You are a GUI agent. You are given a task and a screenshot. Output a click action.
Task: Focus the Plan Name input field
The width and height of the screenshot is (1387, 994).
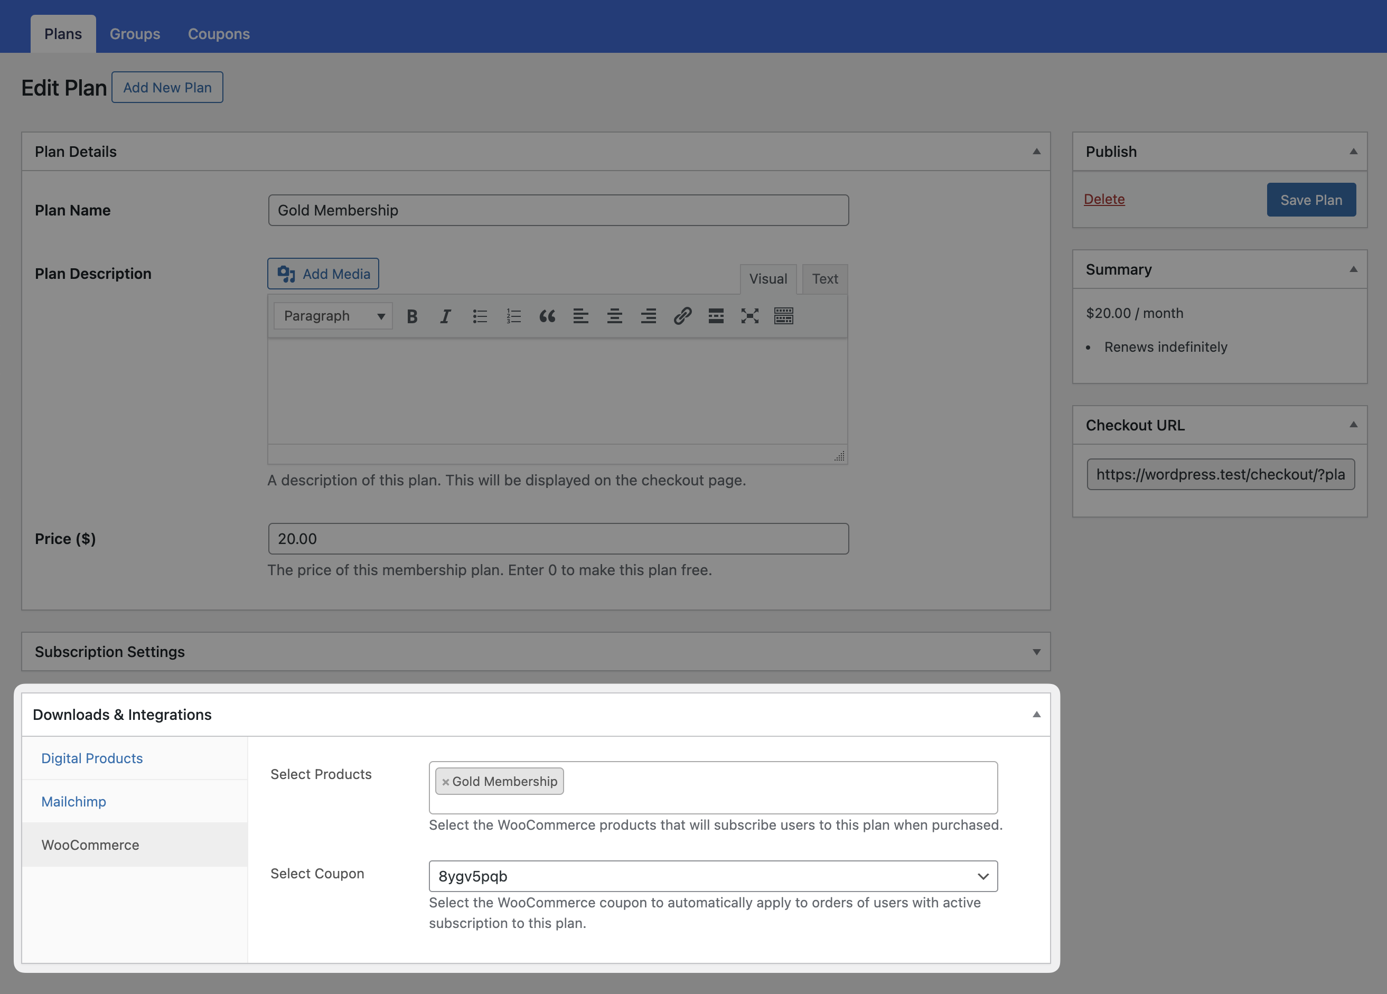[x=558, y=210]
